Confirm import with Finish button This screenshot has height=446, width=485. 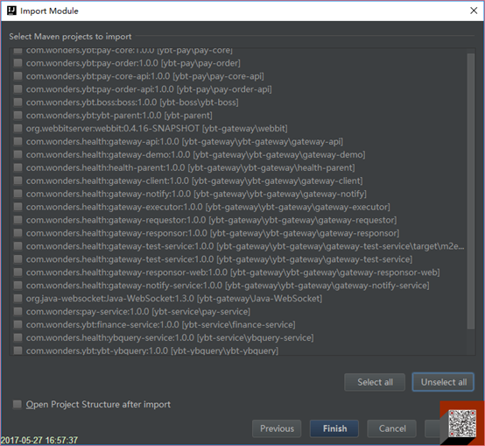334,428
